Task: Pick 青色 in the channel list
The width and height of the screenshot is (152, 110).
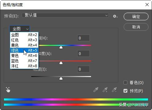Action: click(x=24, y=56)
